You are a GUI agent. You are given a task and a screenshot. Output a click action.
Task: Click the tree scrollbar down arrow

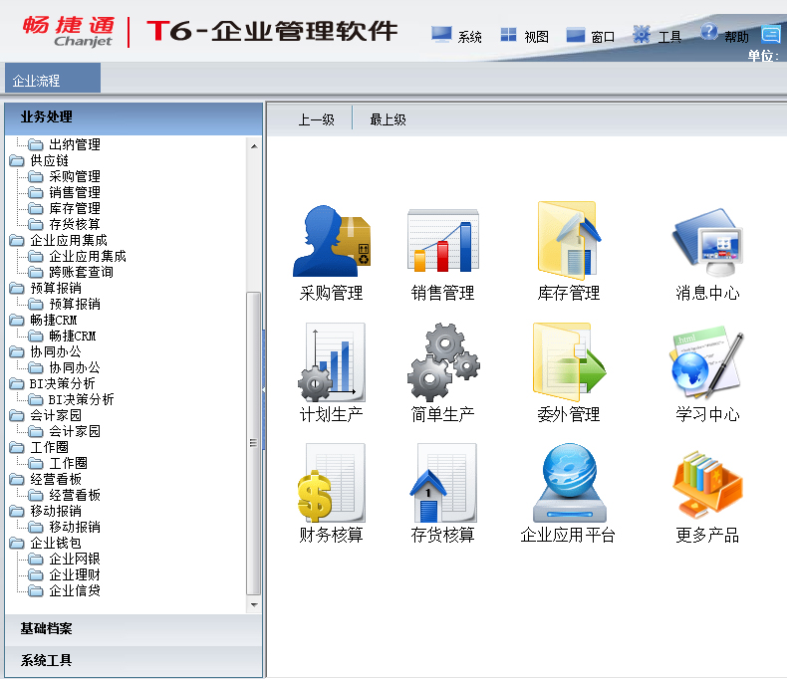(x=253, y=604)
